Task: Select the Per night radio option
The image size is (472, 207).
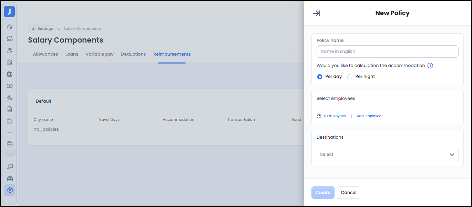Action: [x=350, y=77]
